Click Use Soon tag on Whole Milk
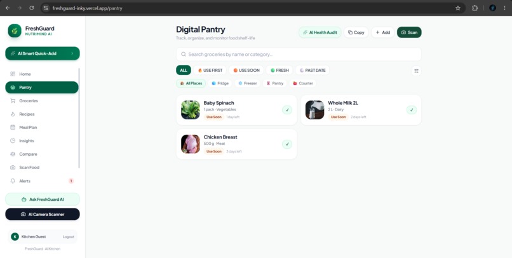The width and height of the screenshot is (512, 258). tap(339, 117)
